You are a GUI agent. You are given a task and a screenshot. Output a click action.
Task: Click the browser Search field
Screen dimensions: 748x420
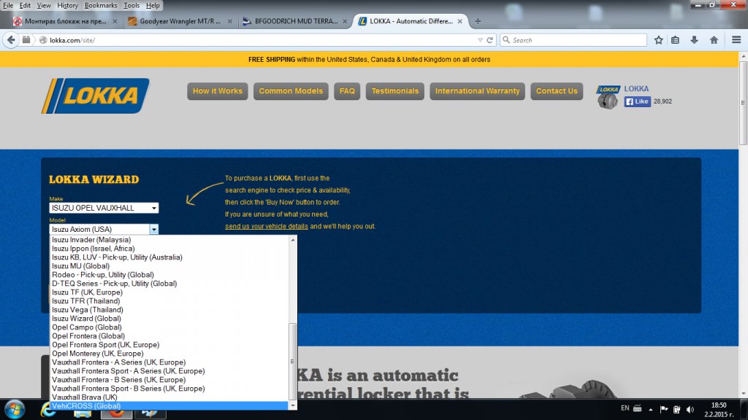(x=573, y=40)
